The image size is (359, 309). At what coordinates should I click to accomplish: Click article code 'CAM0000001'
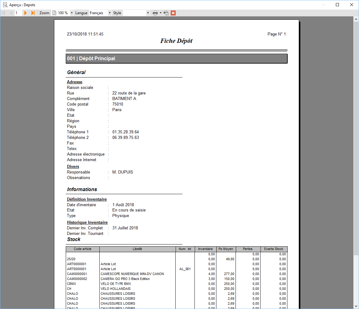click(x=77, y=274)
